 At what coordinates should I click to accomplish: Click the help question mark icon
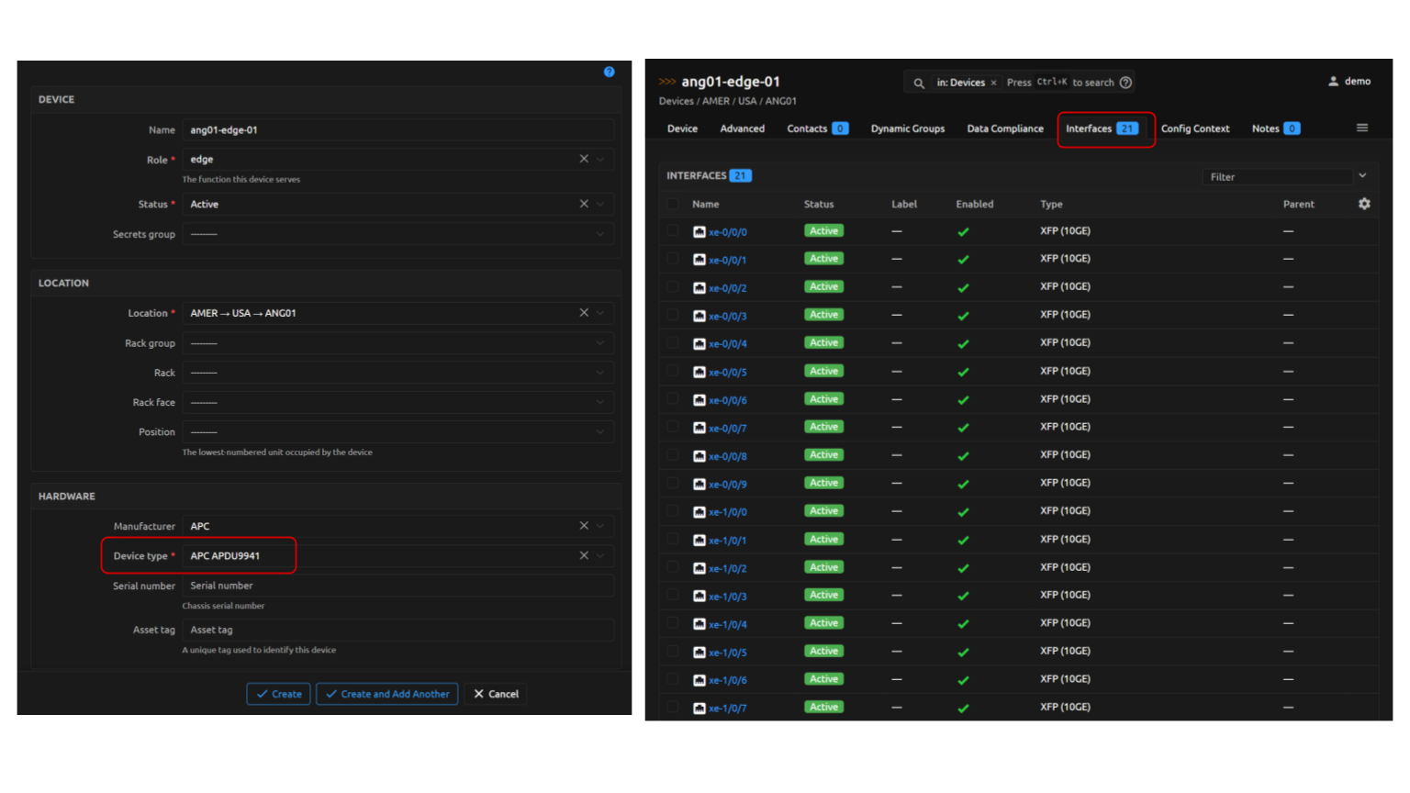(609, 72)
